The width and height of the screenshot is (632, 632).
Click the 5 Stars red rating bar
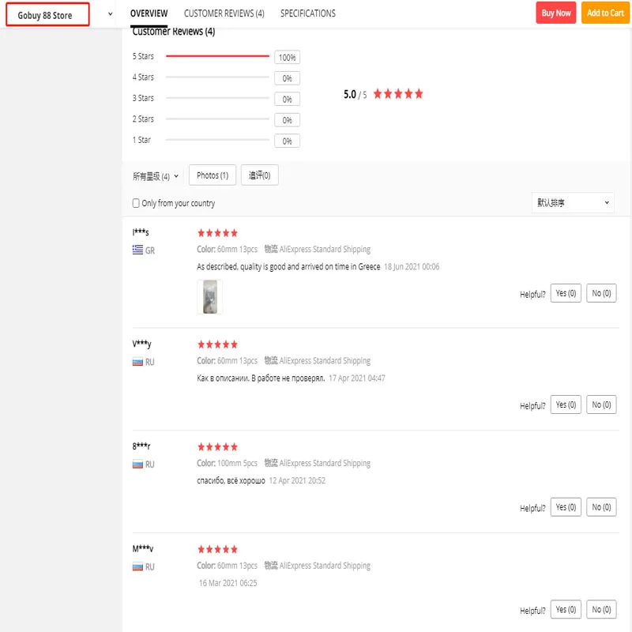tap(217, 56)
